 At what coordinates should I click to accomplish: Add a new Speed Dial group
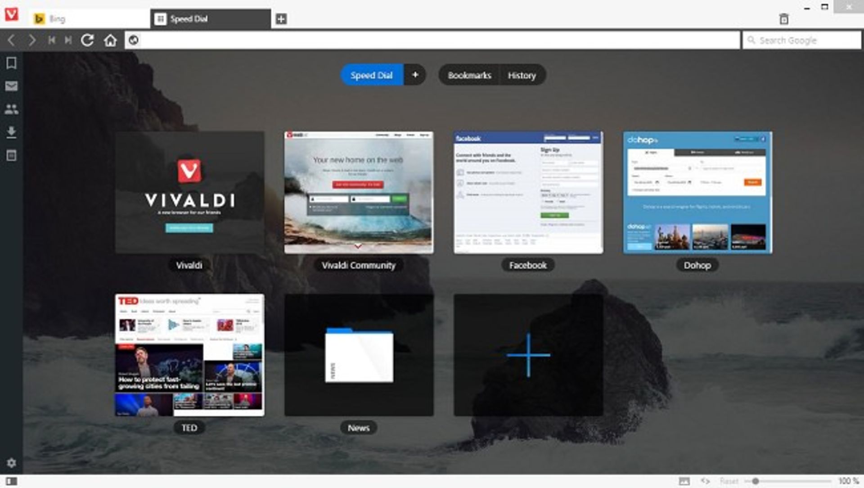pos(415,75)
